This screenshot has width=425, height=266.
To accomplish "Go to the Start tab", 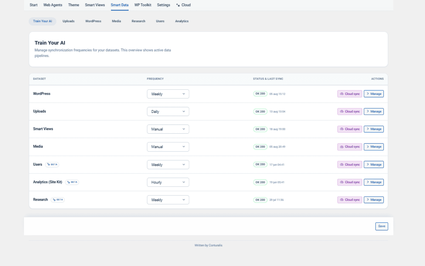I will [33, 5].
